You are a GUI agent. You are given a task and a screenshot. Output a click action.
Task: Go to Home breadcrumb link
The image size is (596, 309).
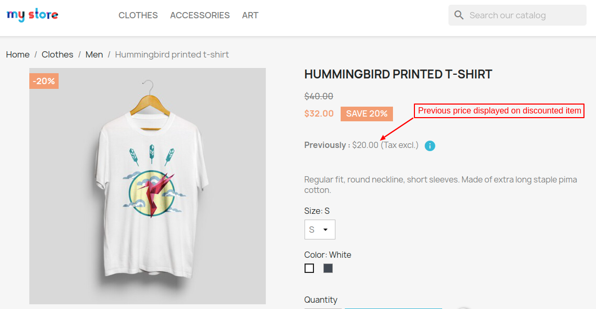pyautogui.click(x=18, y=54)
